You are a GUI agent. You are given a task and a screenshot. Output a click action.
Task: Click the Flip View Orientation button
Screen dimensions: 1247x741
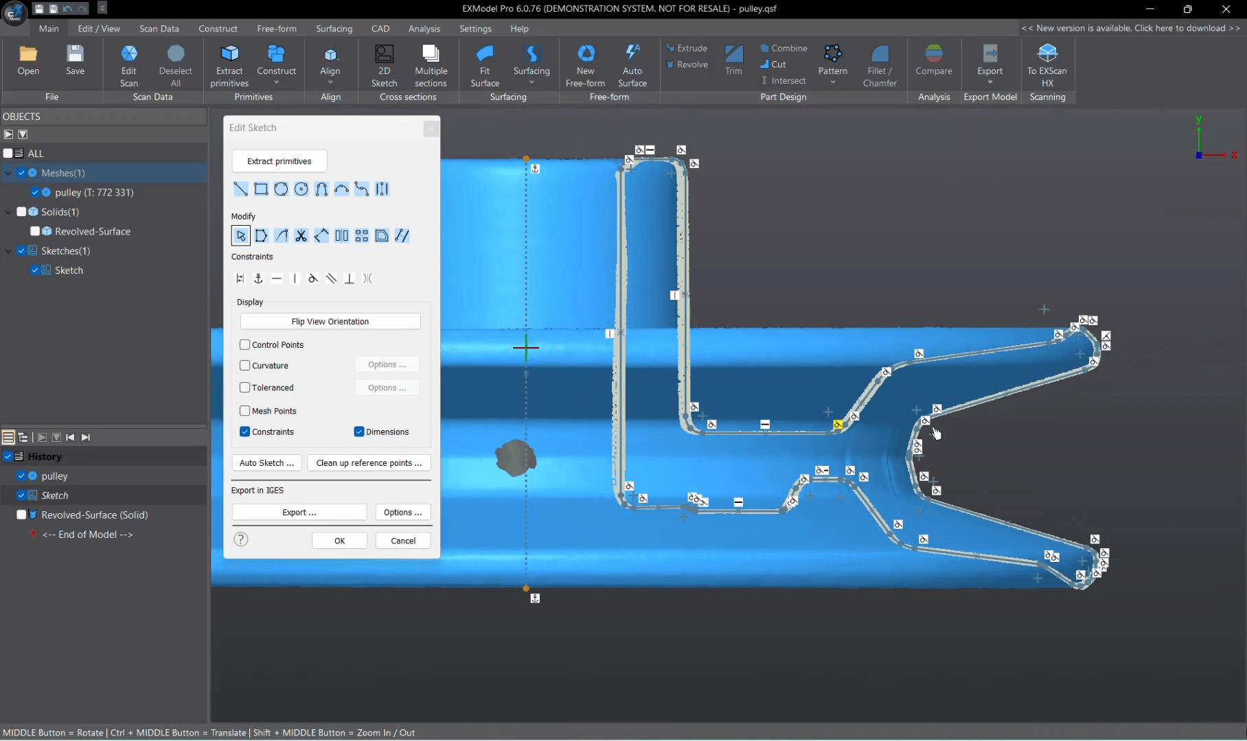tap(330, 321)
